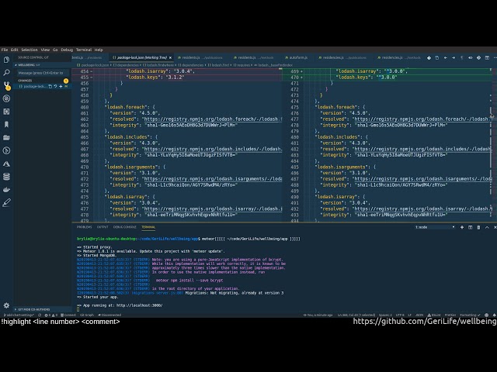Open the Explorer view in activity bar

point(6,60)
